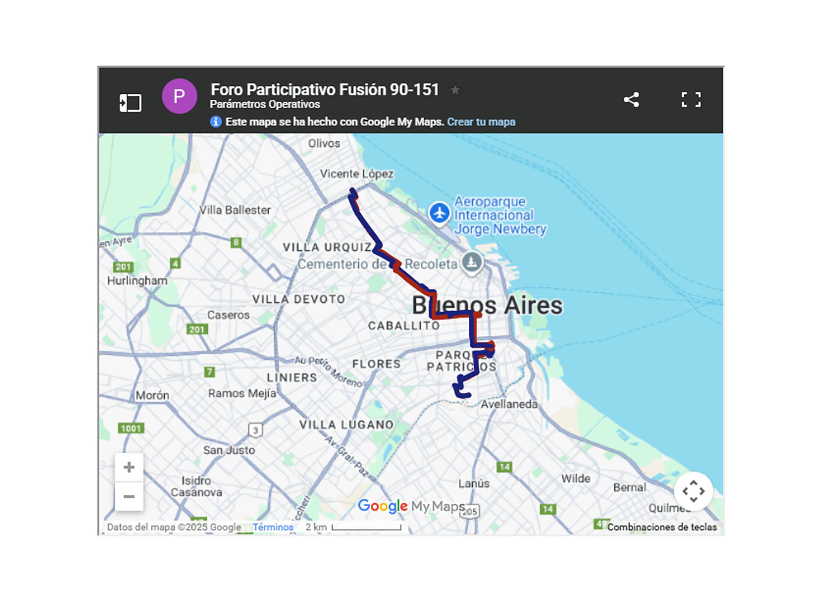The height and width of the screenshot is (603, 822).
Task: Zoom in on the map
Action: [x=129, y=467]
